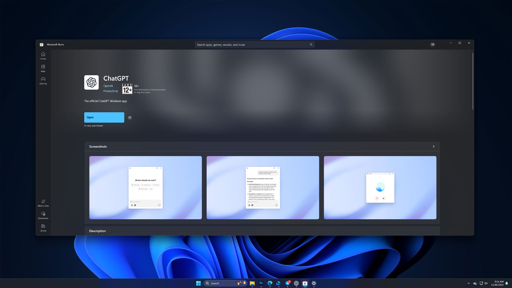
Task: Follow the OpenAI publisher link
Action: (x=108, y=86)
